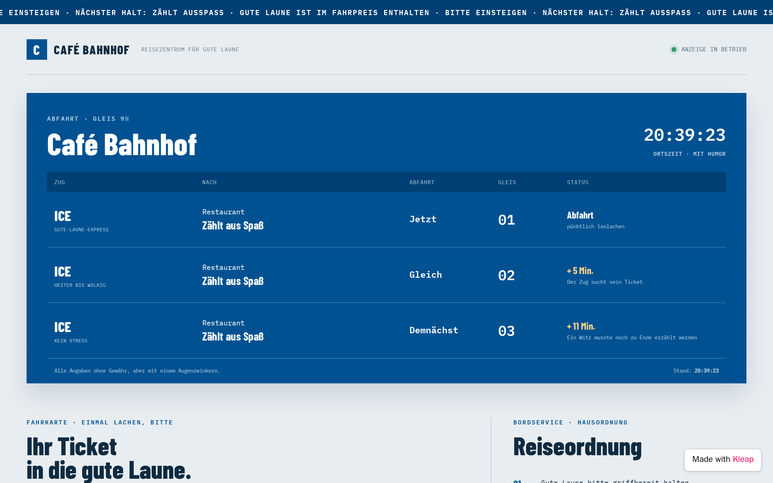Viewport: 773px width, 483px height.
Task: Click the pünktlich loslachen status note
Action: tap(595, 226)
